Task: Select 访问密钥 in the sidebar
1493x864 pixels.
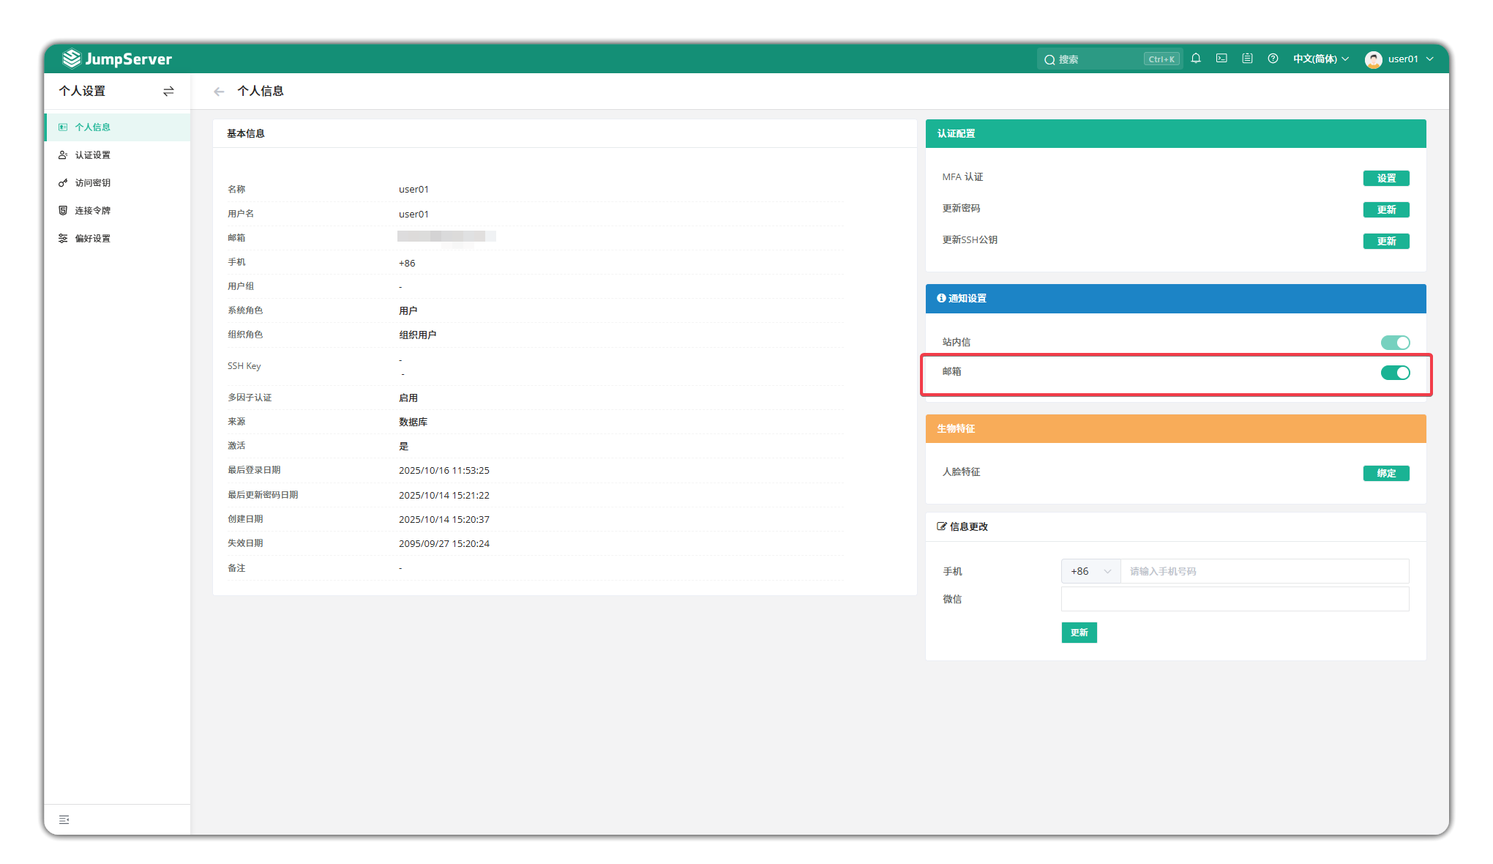Action: (92, 183)
